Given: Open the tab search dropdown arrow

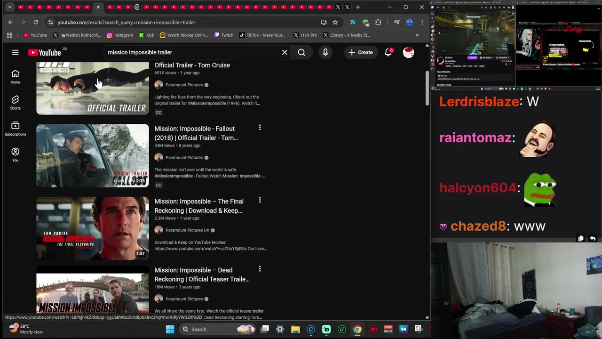Looking at the screenshot, I should (x=9, y=7).
